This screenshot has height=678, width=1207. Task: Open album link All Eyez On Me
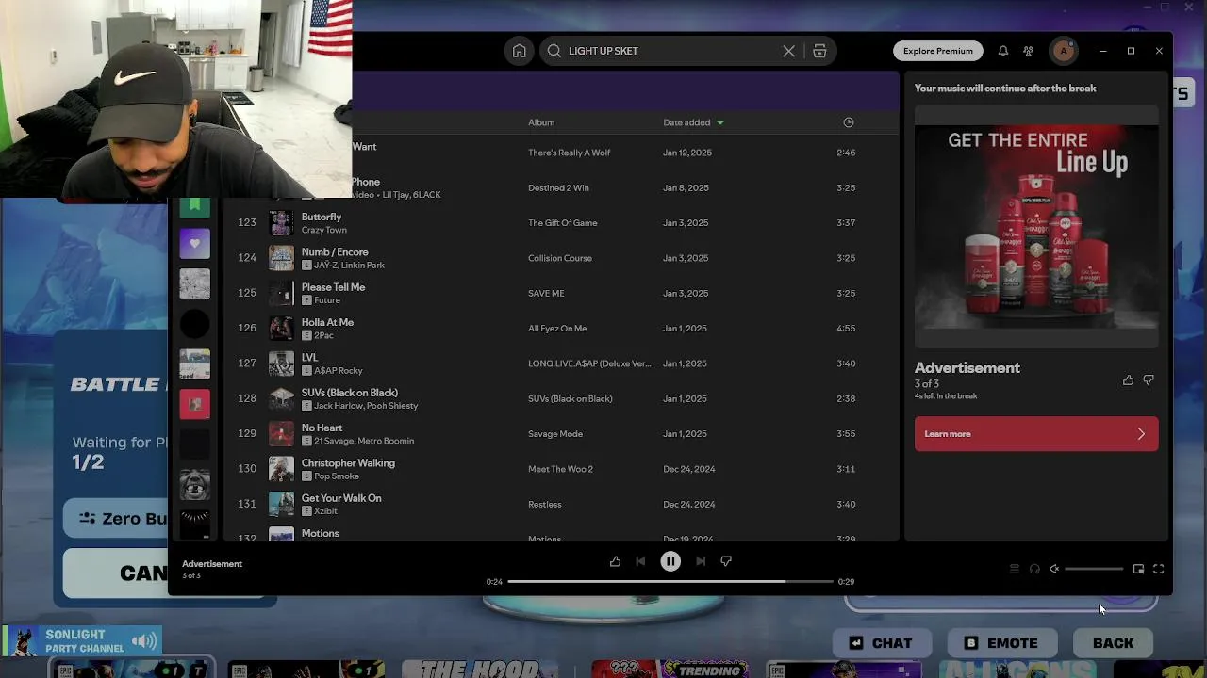click(557, 329)
